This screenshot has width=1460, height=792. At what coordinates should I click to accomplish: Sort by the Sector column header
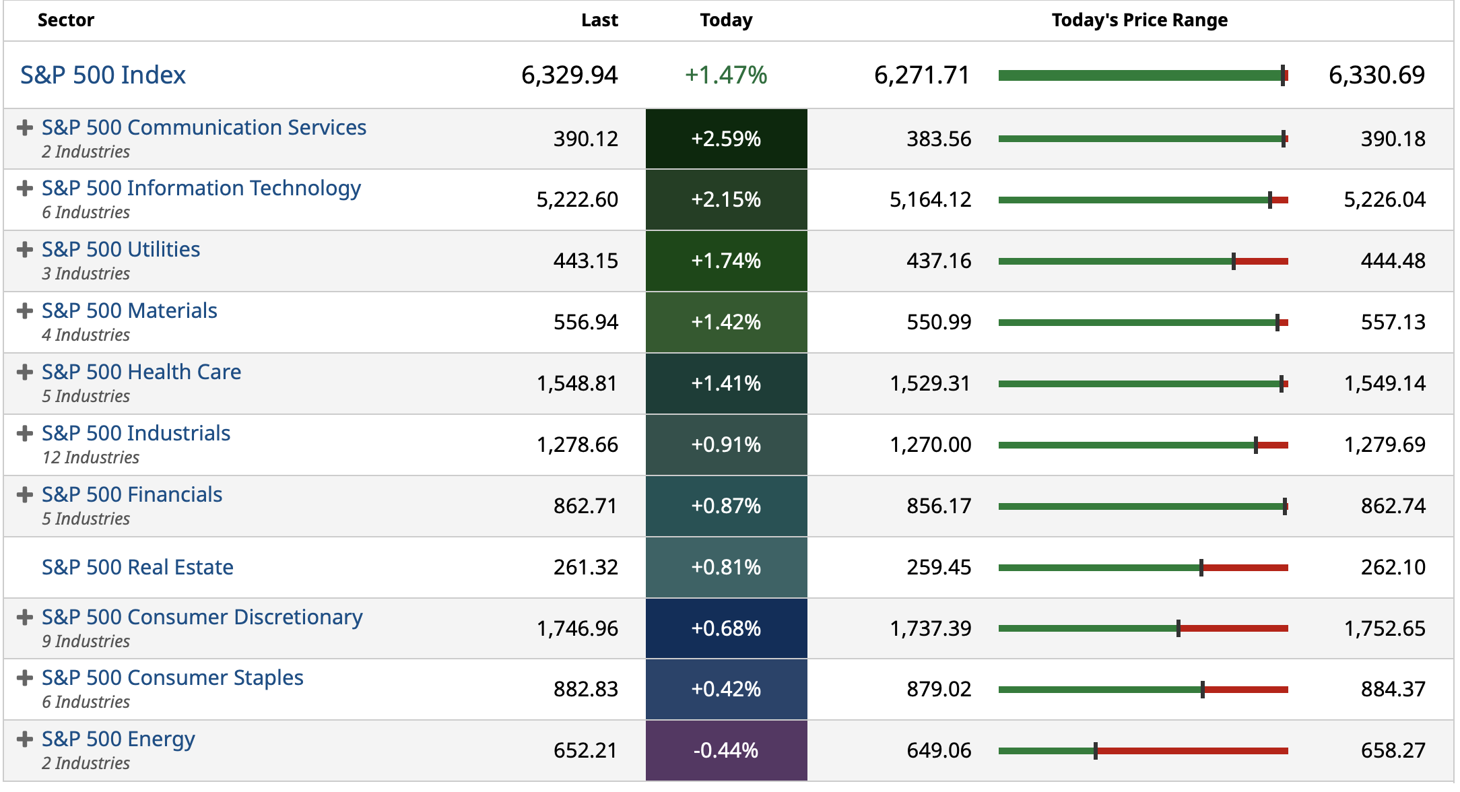[x=66, y=20]
